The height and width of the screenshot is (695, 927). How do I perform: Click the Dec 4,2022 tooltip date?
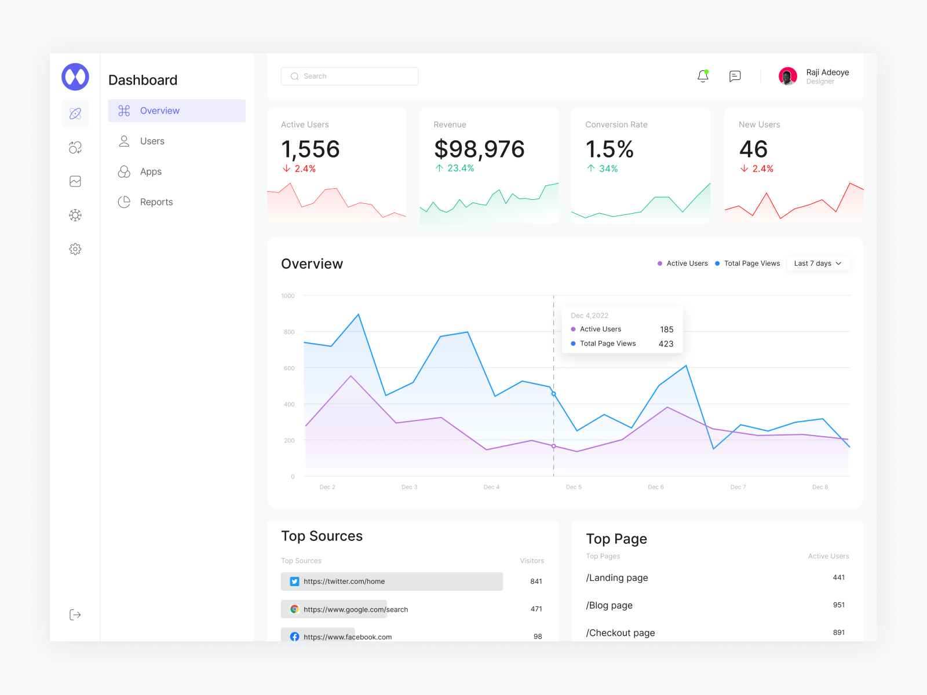[590, 316]
